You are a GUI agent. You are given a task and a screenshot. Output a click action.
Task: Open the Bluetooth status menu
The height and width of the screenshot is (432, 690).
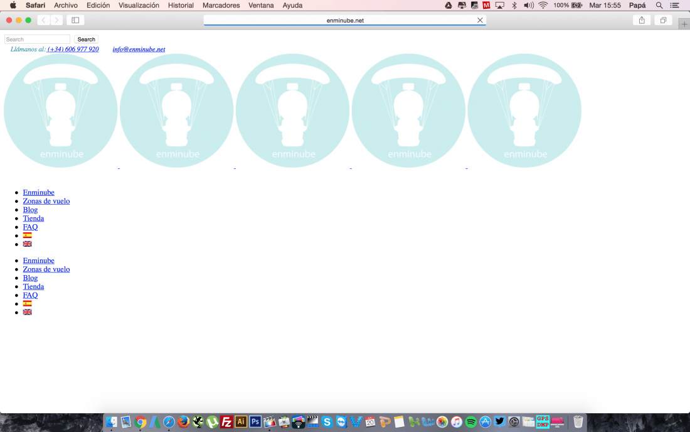(x=514, y=5)
